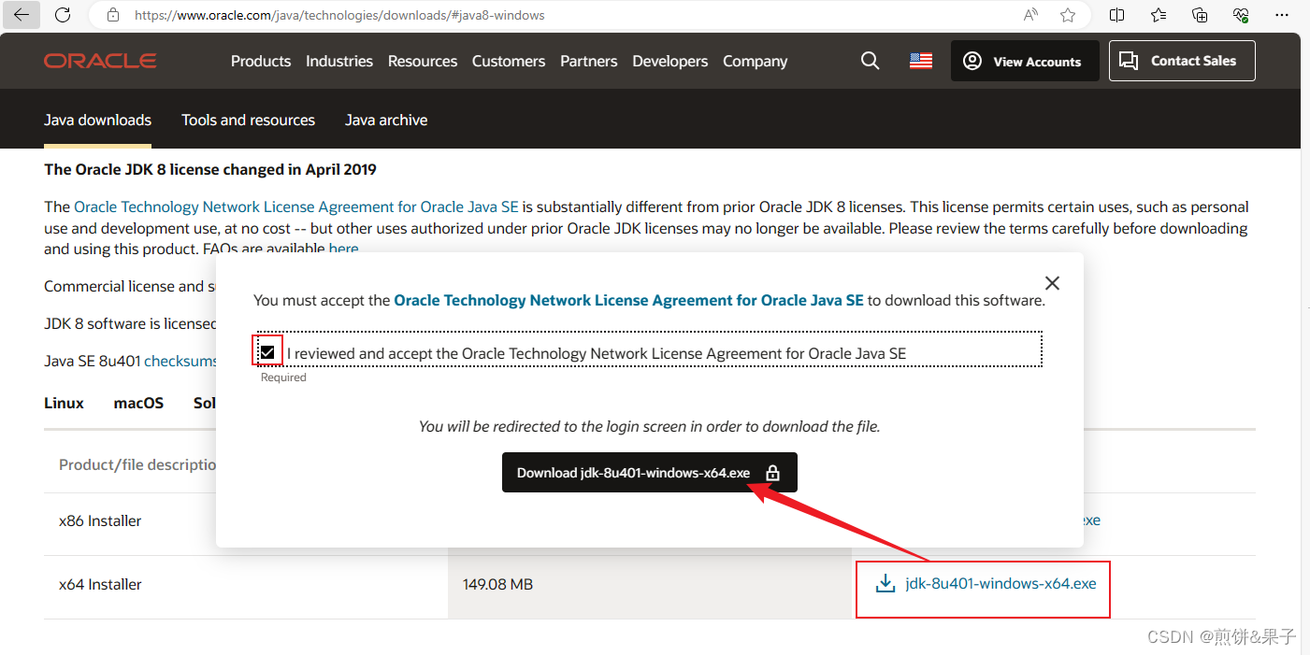The height and width of the screenshot is (655, 1310).
Task: Click the US flag country selector
Action: click(921, 61)
